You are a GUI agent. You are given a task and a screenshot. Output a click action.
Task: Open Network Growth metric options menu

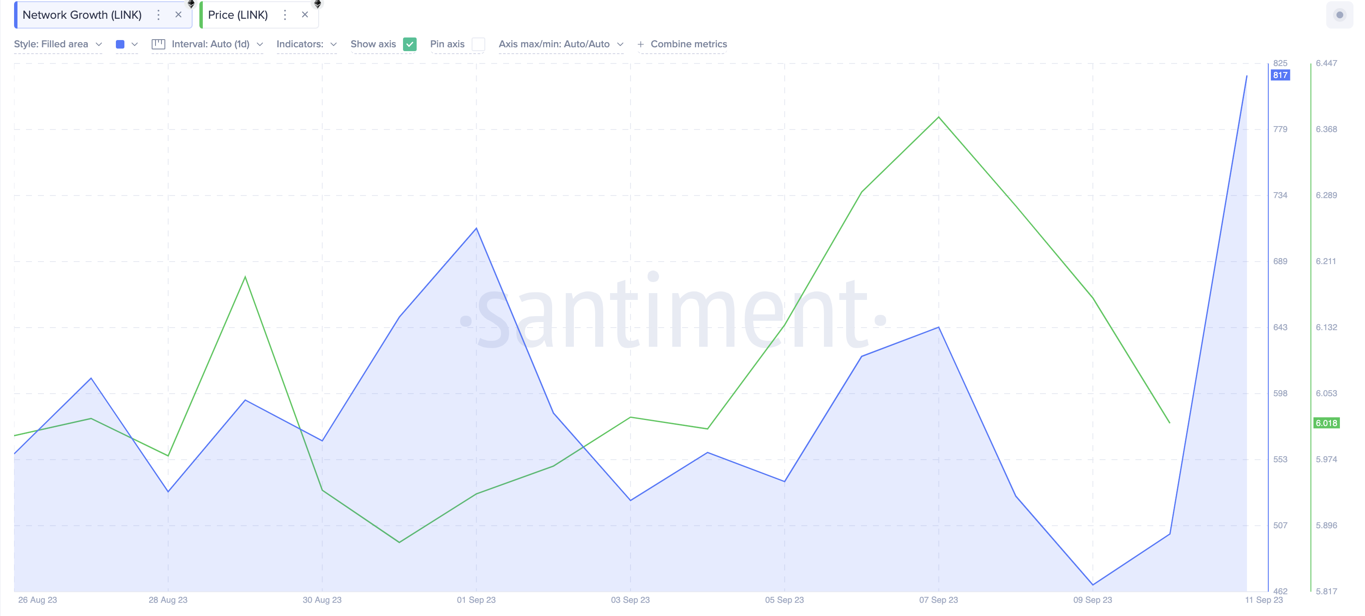[158, 15]
